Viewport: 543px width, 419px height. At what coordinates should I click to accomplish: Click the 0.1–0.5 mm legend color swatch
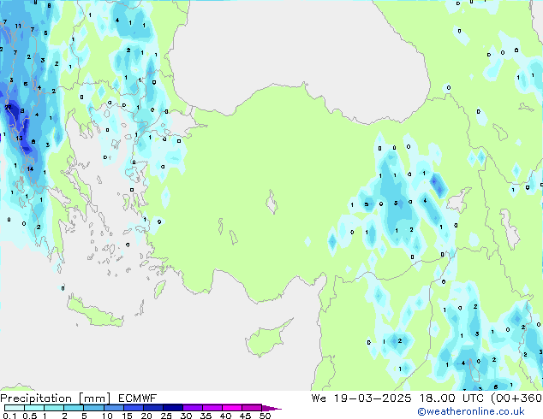(x=15, y=408)
